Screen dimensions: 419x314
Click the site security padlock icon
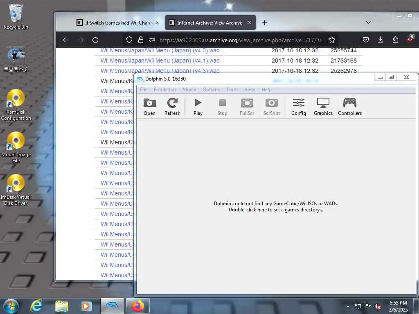[141, 40]
